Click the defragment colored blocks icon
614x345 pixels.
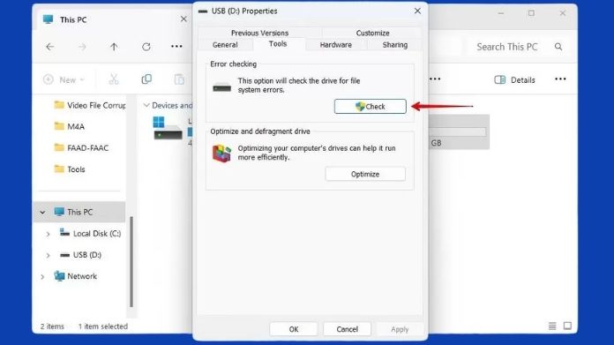coord(221,154)
